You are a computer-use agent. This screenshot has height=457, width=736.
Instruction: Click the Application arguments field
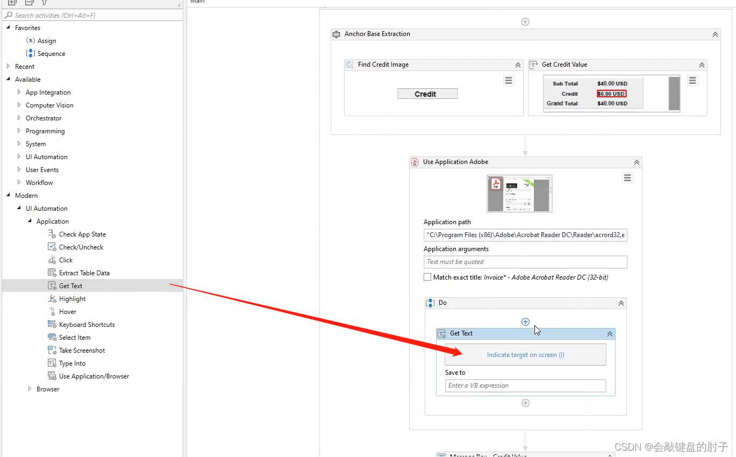(x=525, y=262)
